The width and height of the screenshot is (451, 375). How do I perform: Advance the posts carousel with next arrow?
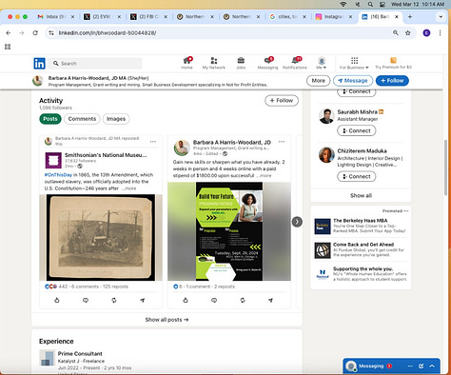point(297,222)
